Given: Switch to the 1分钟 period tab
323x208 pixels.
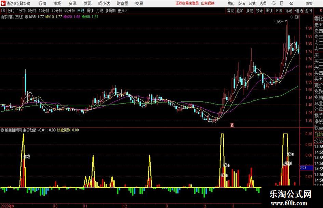Looking at the screenshot, I should point(21,11).
